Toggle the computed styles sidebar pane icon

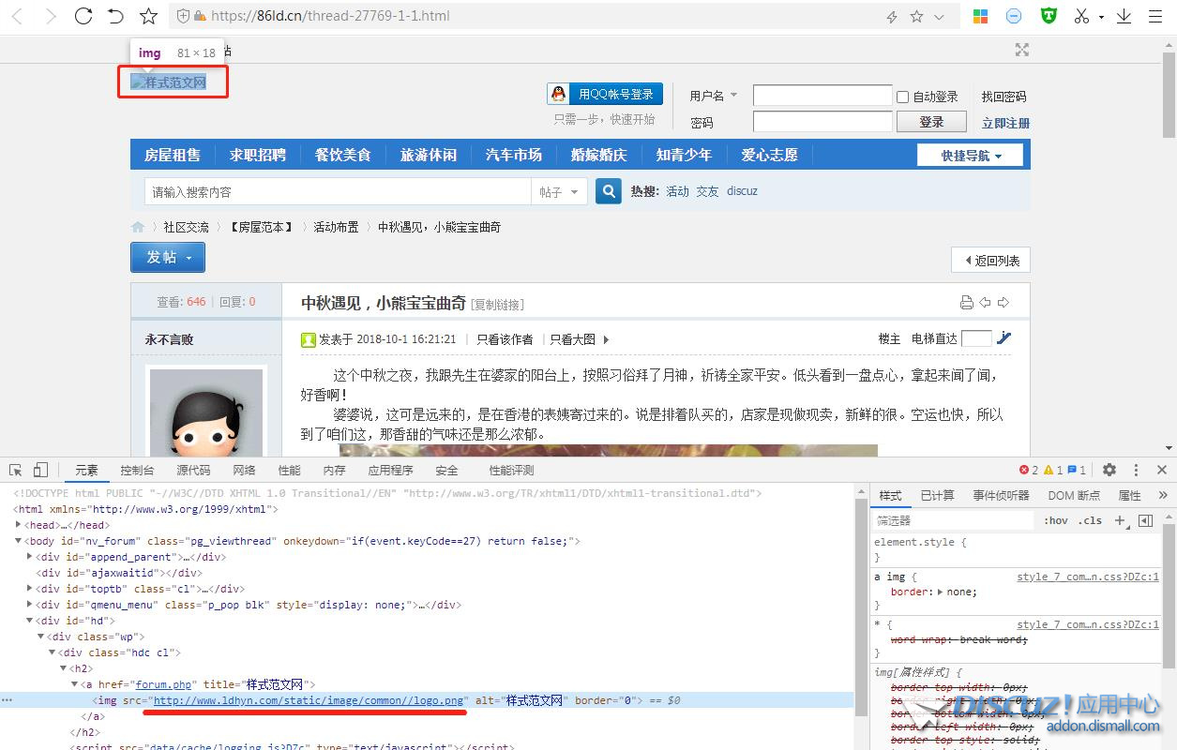tap(1145, 520)
